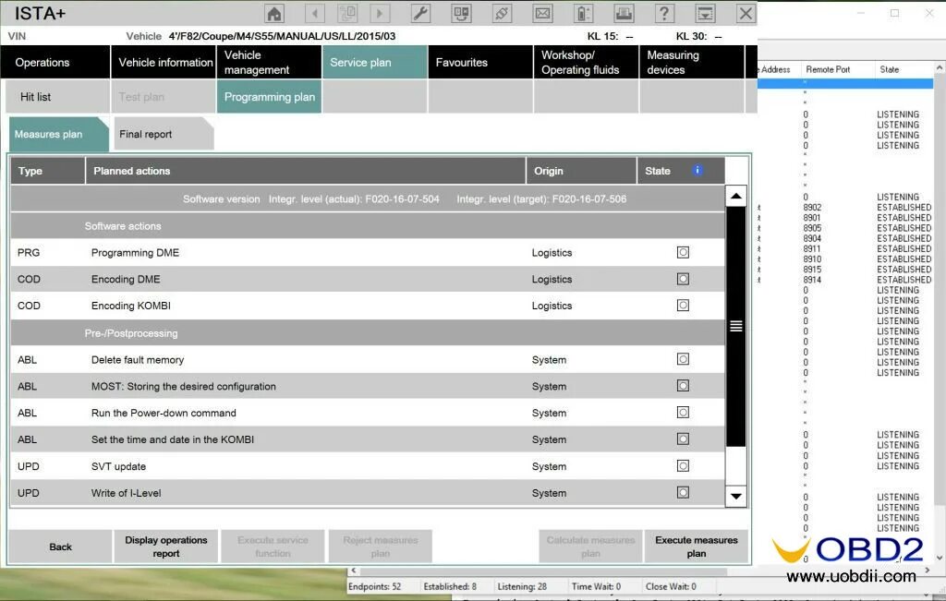Click Execute measures plan button
This screenshot has width=946, height=601.
pos(697,547)
